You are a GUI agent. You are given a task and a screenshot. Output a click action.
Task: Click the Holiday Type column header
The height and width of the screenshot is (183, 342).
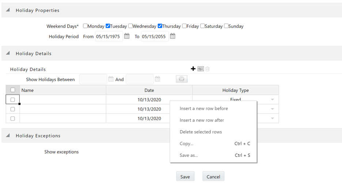click(236, 90)
